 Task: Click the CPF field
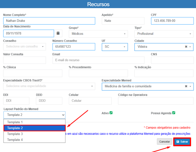(x=172, y=21)
